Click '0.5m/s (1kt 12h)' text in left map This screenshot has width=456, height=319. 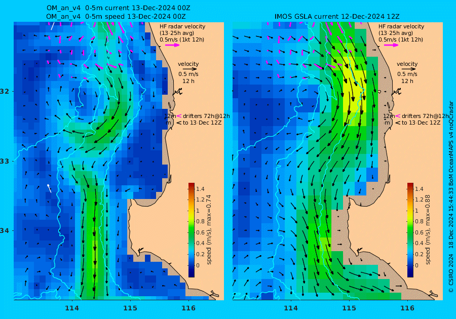point(182,40)
